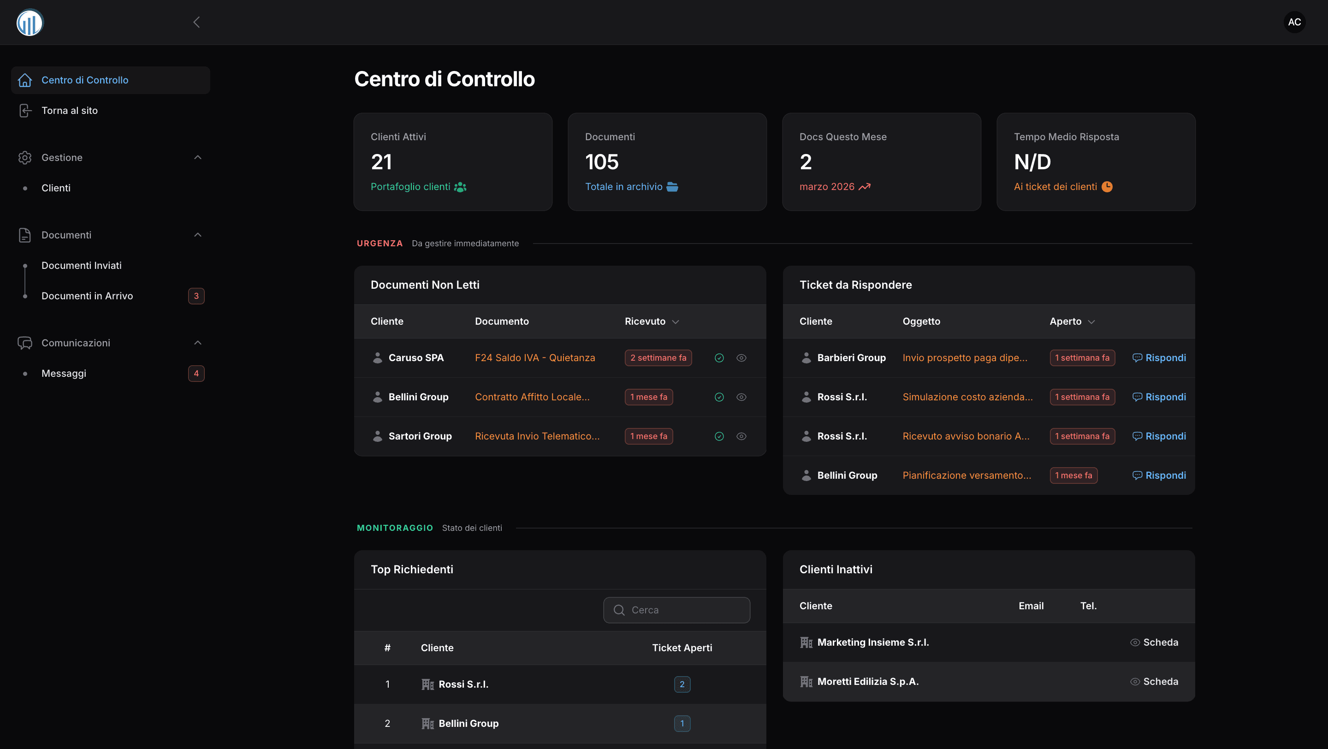Open Marketing Insieme S.r.l. Scheda view
This screenshot has height=749, width=1328.
1154,642
